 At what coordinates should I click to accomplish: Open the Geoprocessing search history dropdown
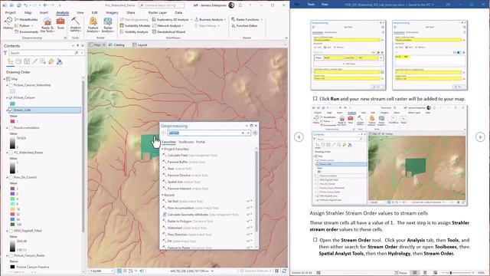tap(248, 133)
